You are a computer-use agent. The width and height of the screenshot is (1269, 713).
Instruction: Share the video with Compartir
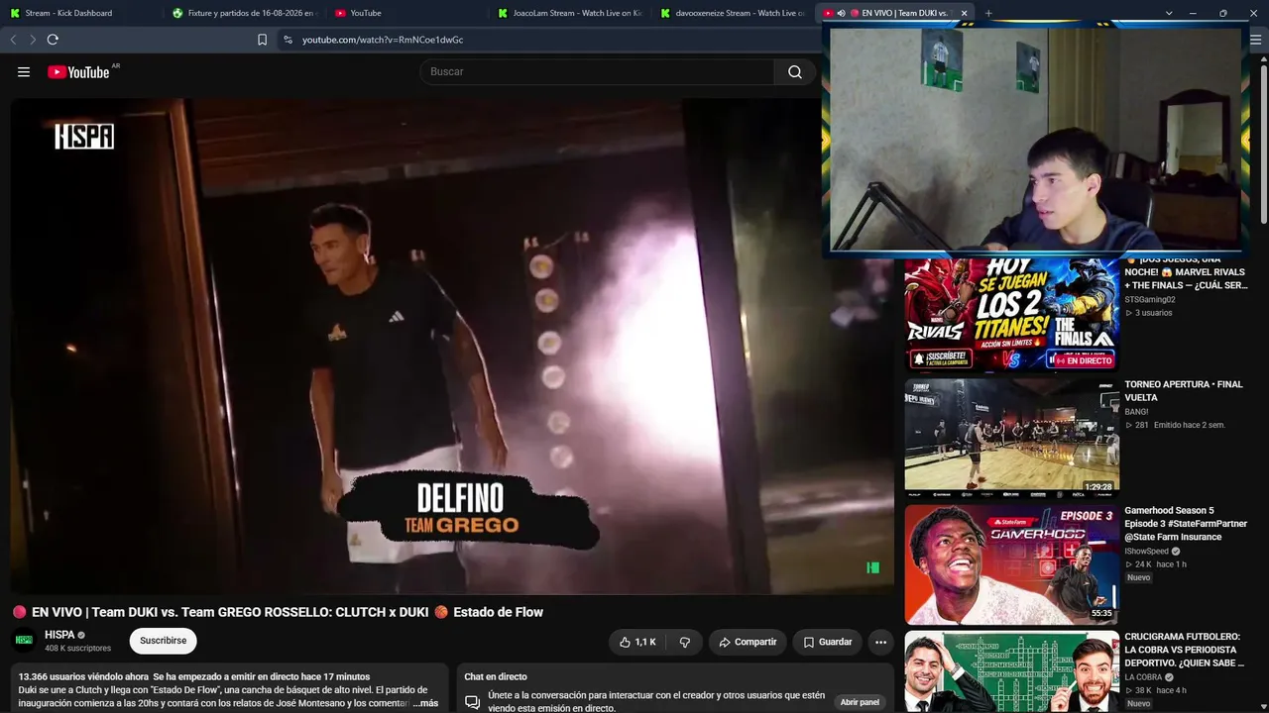[x=748, y=642]
